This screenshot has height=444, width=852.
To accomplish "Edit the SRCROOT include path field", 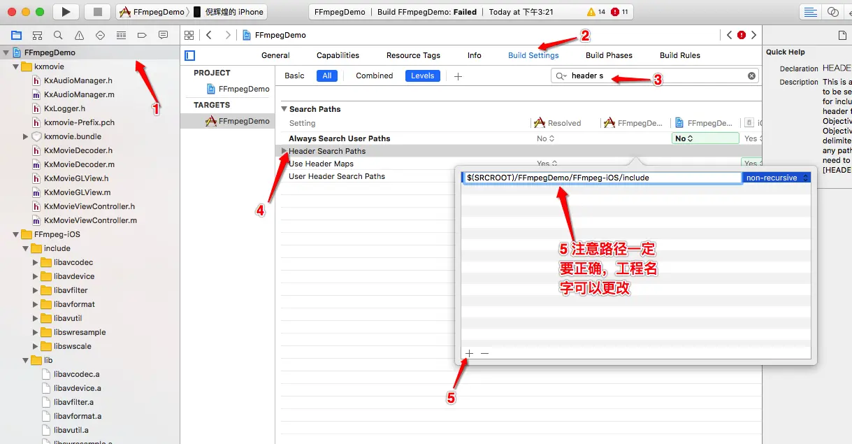I will [602, 178].
